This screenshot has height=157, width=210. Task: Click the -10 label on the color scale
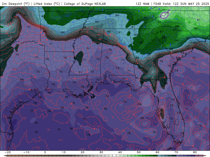[x=26, y=152]
